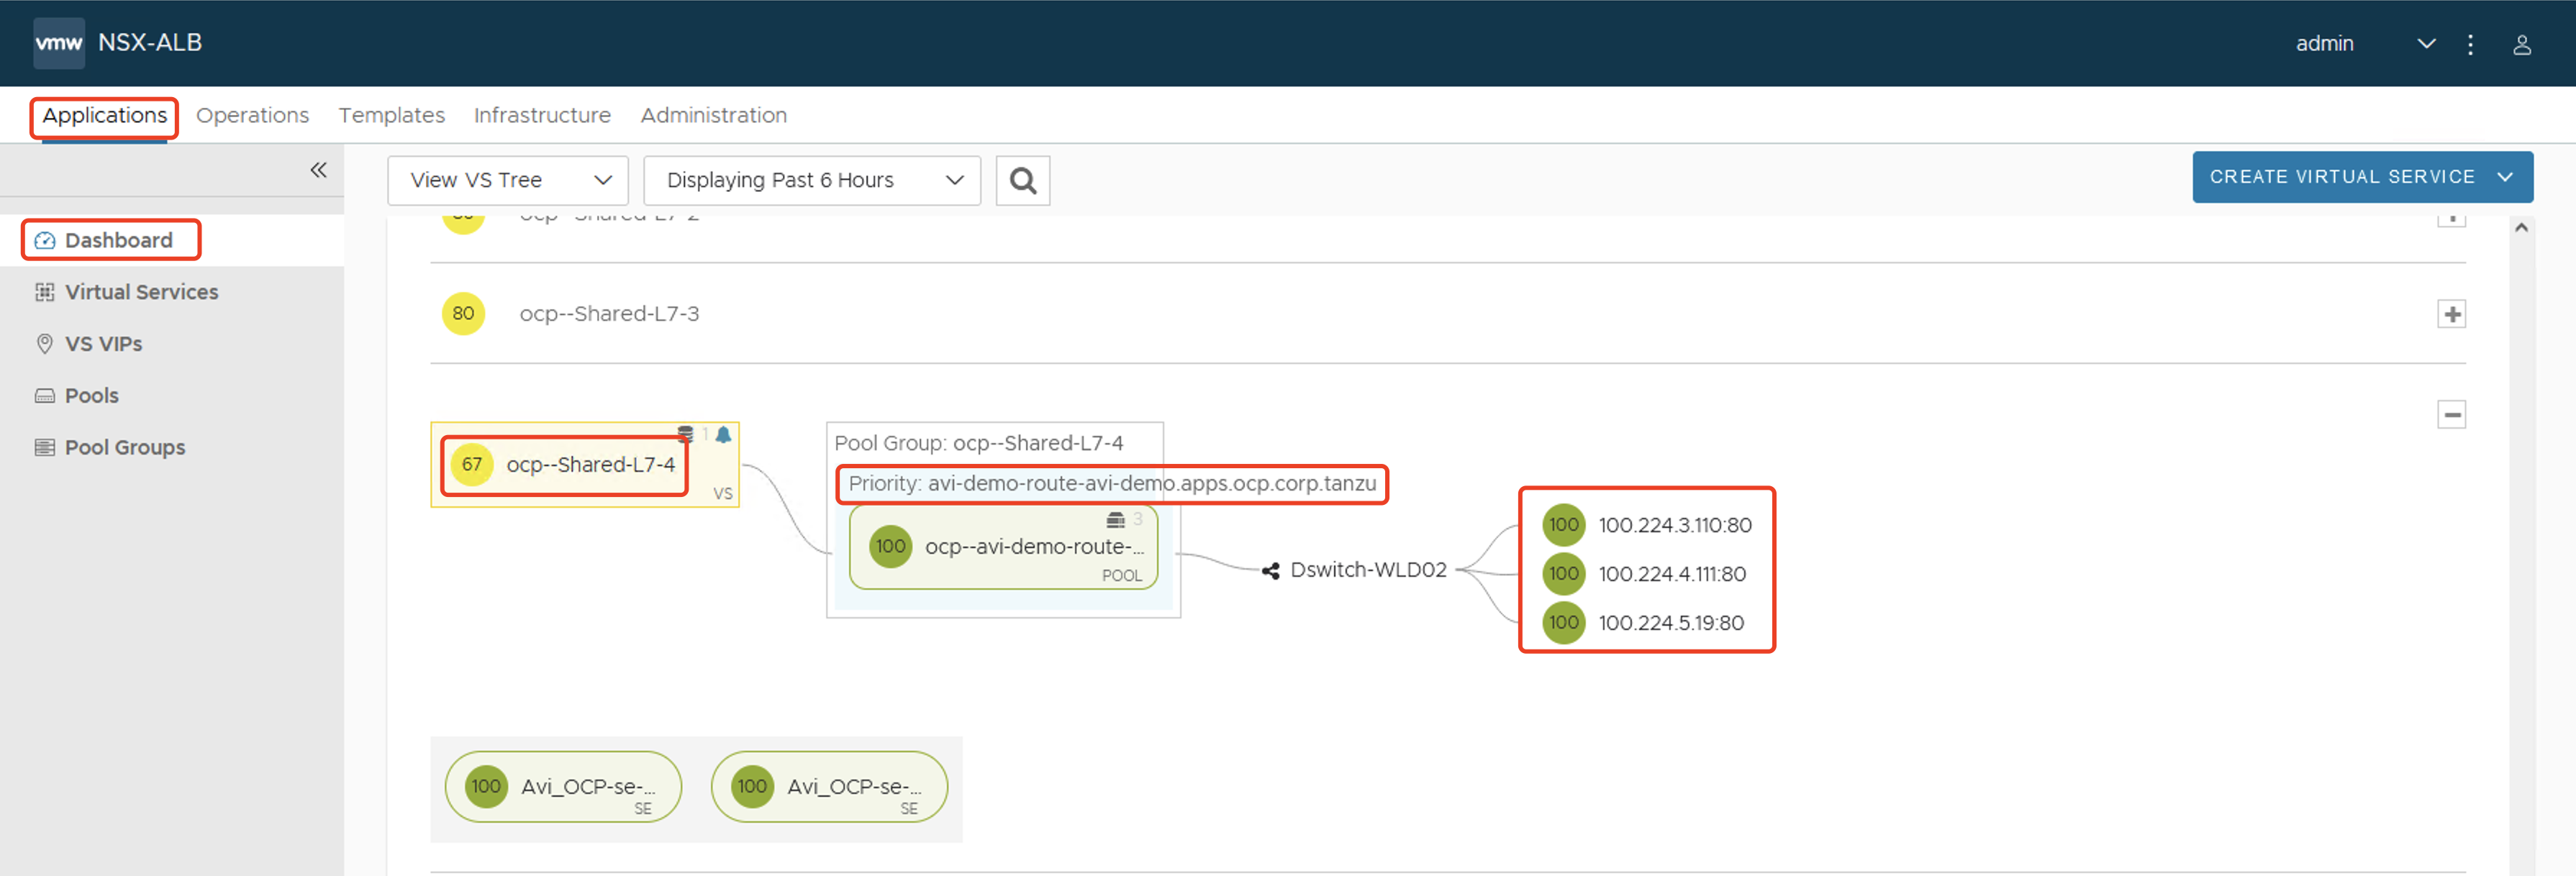This screenshot has height=876, width=2576.
Task: Click health score 67 circle
Action: tap(471, 464)
